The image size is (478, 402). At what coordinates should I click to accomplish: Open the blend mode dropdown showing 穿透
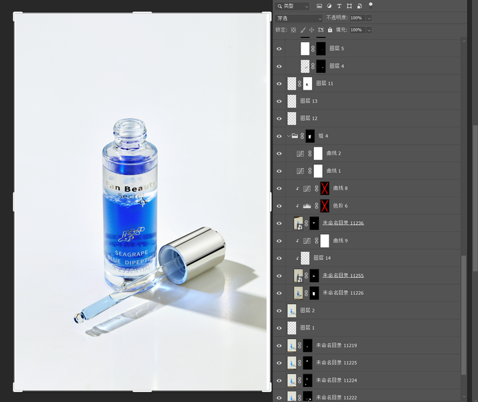click(299, 18)
